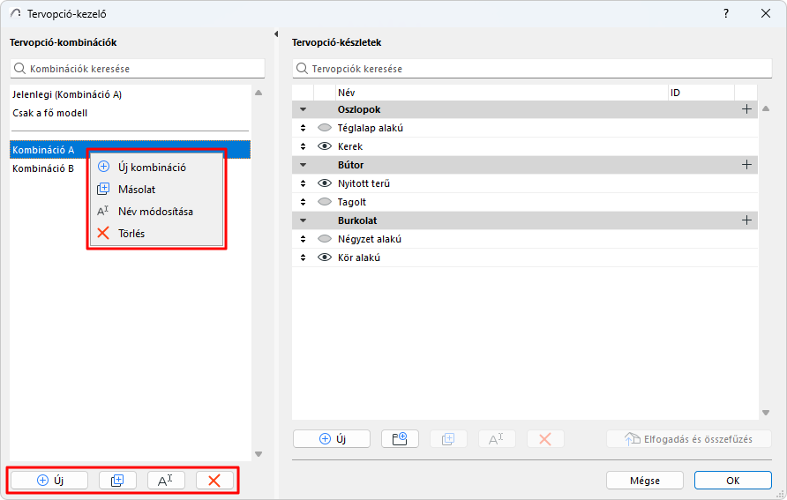
Task: Collapse the Bútor set
Action: (303, 165)
